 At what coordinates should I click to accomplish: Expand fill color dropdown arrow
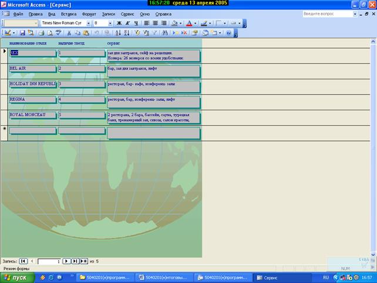point(180,23)
